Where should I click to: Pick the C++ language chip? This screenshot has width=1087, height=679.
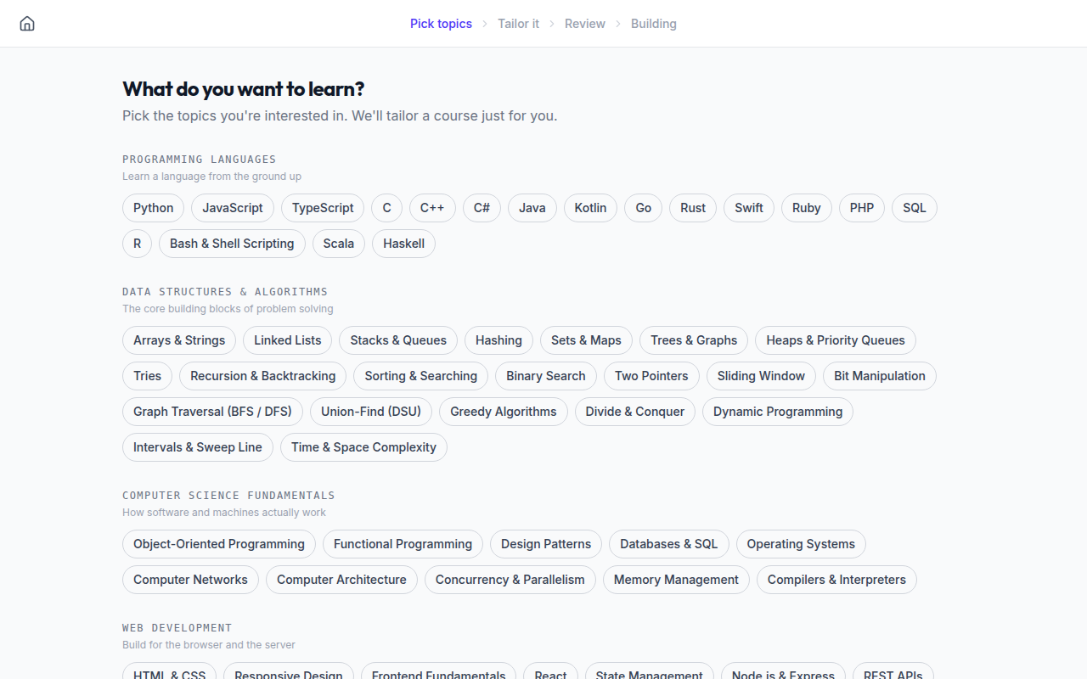click(432, 208)
